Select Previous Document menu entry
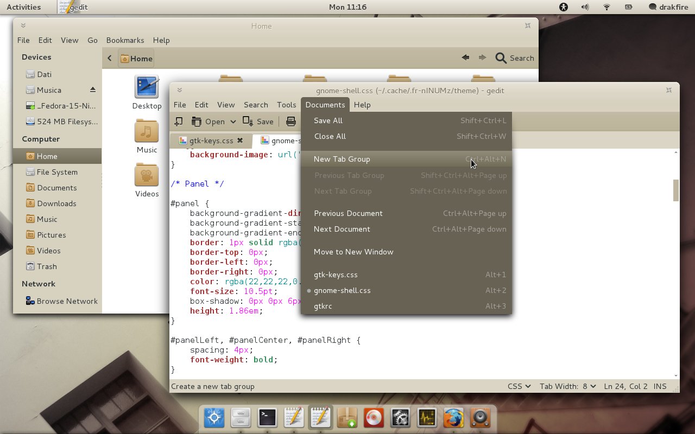 407,213
